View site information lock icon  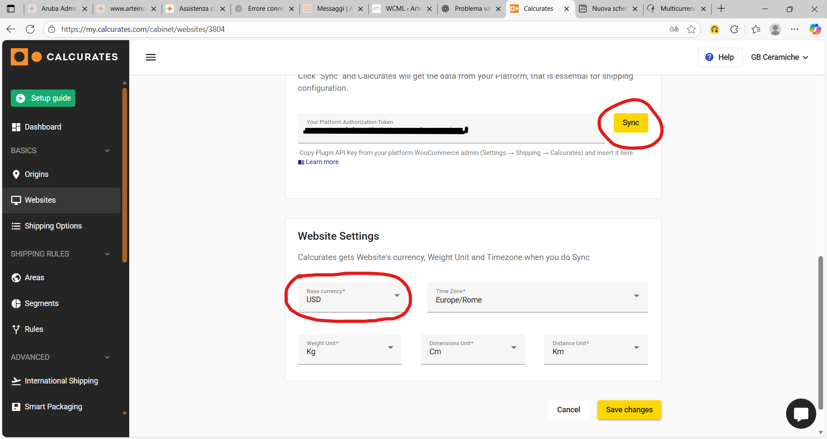point(52,29)
